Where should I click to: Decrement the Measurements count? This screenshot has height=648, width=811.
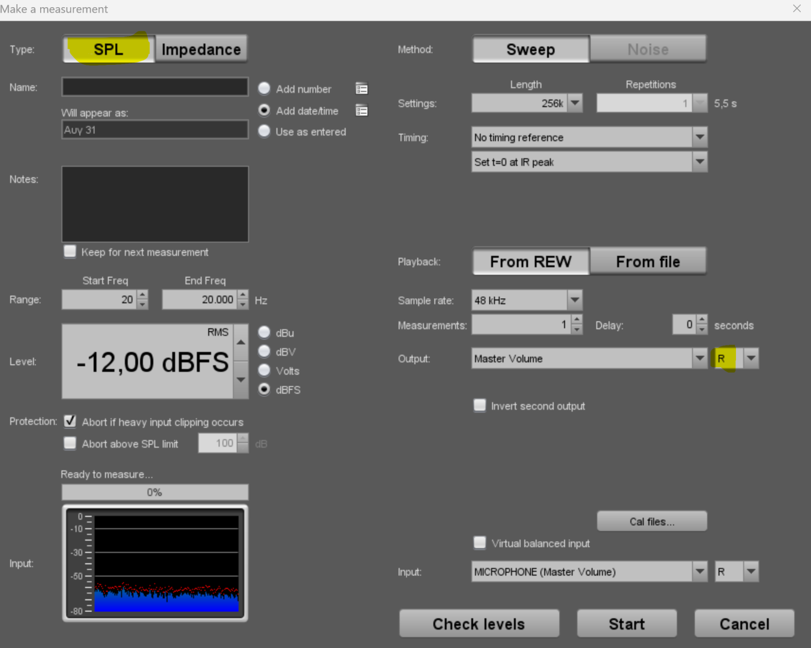click(x=576, y=329)
